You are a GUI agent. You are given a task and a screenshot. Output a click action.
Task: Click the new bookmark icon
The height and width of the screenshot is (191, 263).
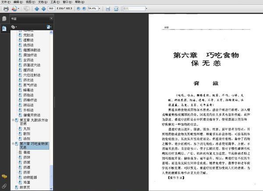[49, 27]
